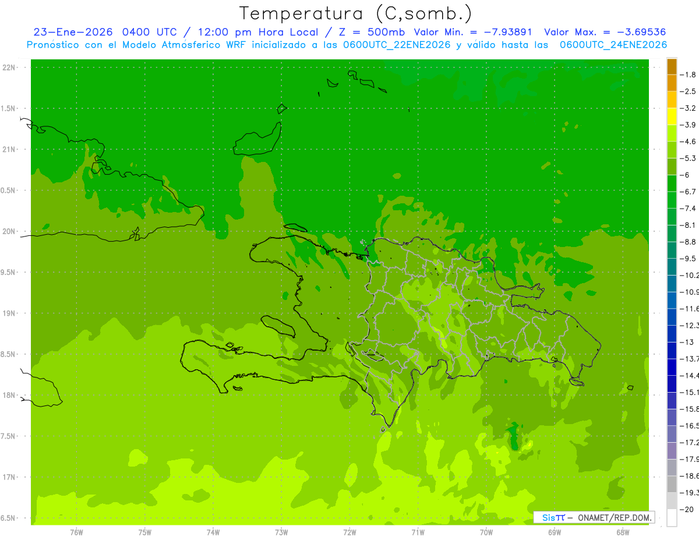Click the '18N' latitude axis label
Image resolution: width=699 pixels, height=540 pixels.
tap(8, 396)
